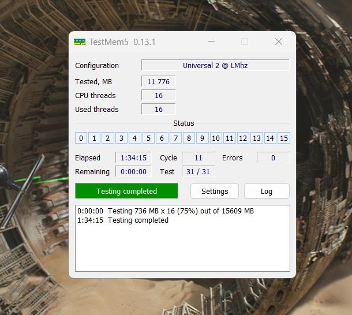Click the 'Configuration' label

(x=97, y=66)
